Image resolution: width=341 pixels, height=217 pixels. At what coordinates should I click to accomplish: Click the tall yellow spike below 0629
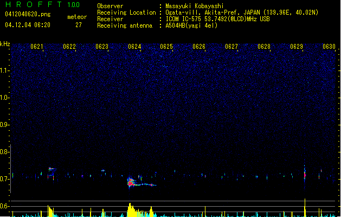point(305,208)
